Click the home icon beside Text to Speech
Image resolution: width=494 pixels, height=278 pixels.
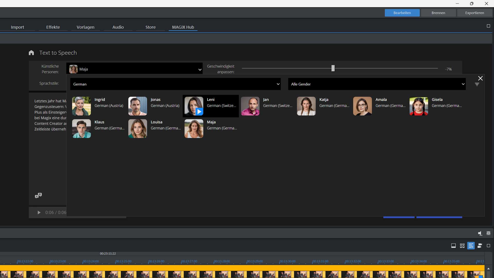[31, 53]
